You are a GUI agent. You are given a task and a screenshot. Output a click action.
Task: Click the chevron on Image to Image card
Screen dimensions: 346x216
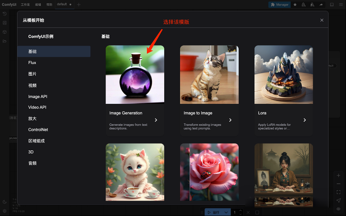pos(230,120)
